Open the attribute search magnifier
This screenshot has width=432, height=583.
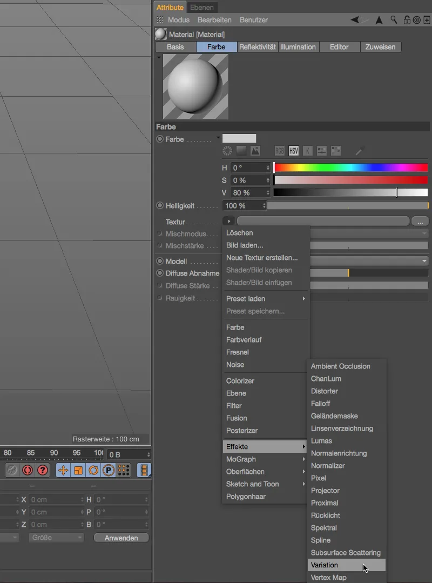pyautogui.click(x=394, y=19)
